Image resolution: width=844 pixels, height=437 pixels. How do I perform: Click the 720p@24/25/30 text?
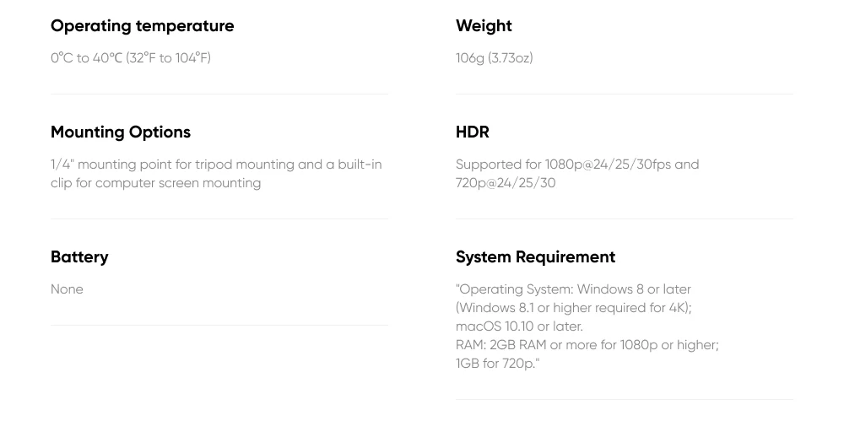coord(506,183)
